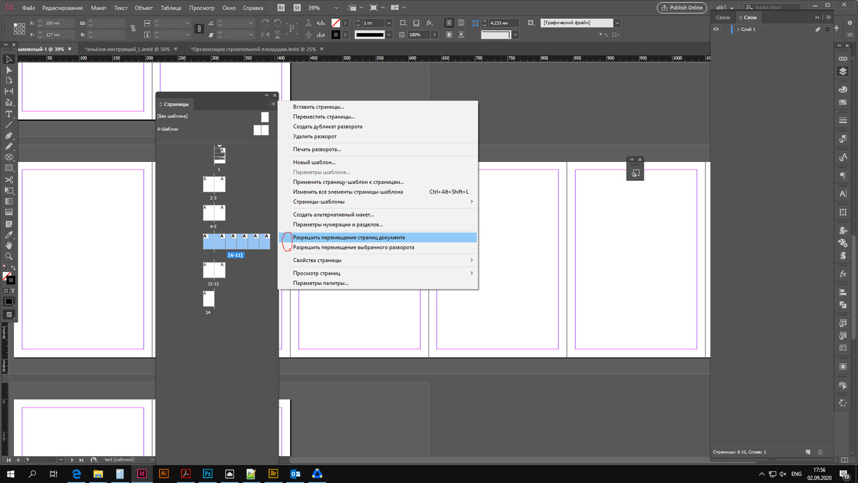Screen dimensions: 858x483
Task: Activate the Eyedropper tool
Action: click(x=9, y=235)
